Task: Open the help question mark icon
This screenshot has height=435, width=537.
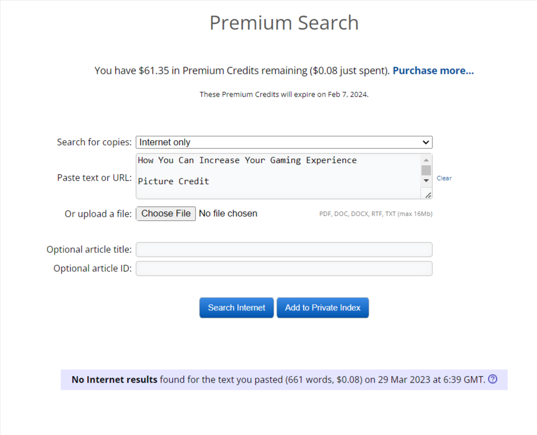Action: 493,379
